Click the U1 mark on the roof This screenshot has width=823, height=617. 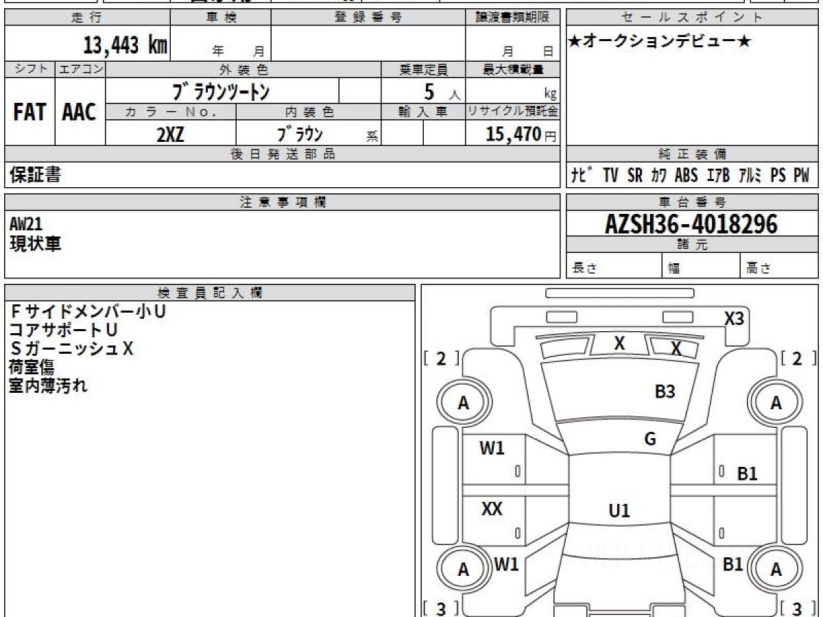click(619, 511)
